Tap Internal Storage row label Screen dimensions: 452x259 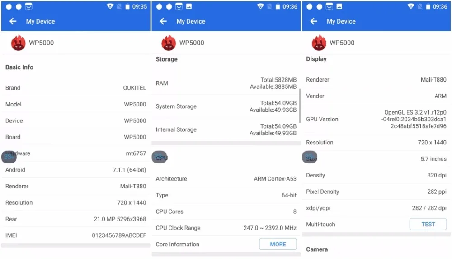(x=176, y=129)
